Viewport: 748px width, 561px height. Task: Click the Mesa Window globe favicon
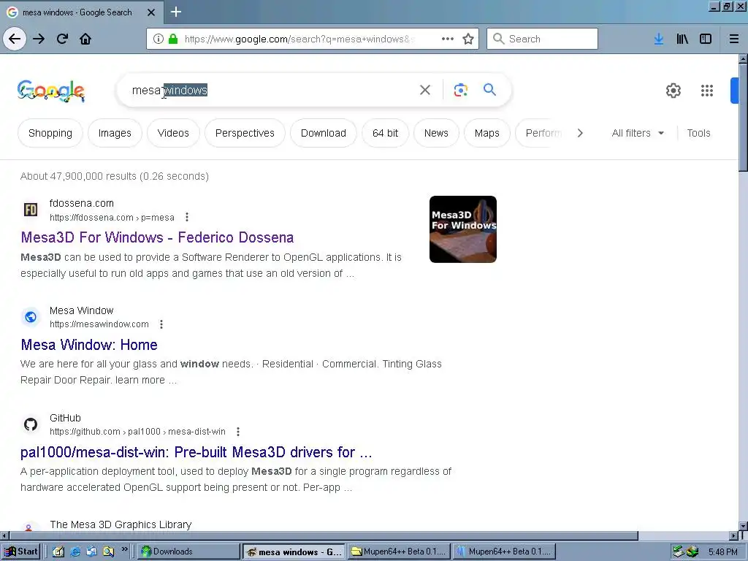[31, 317]
